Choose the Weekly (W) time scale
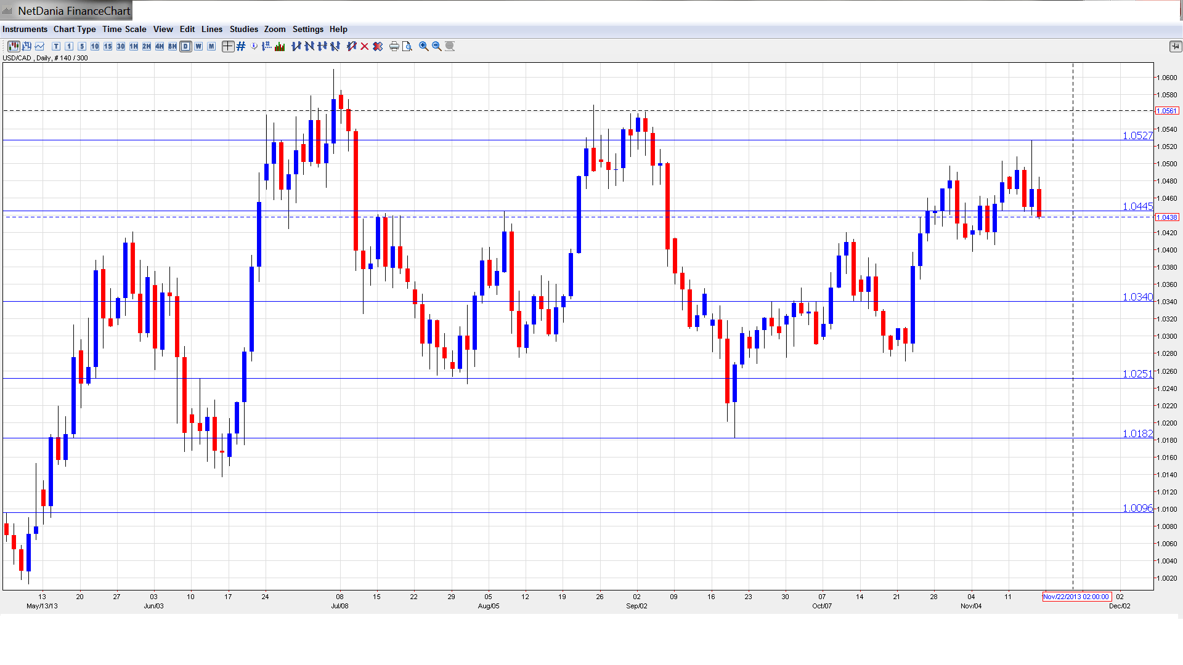 click(198, 46)
